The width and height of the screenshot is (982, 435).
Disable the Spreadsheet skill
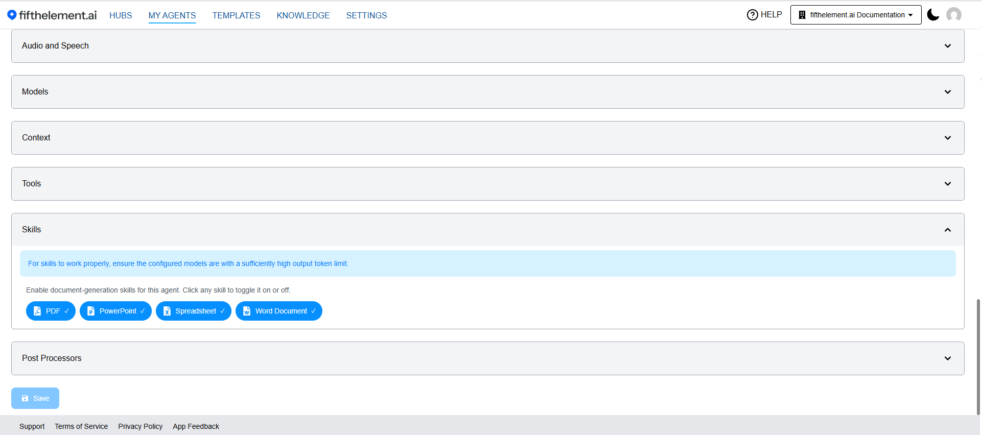[193, 311]
